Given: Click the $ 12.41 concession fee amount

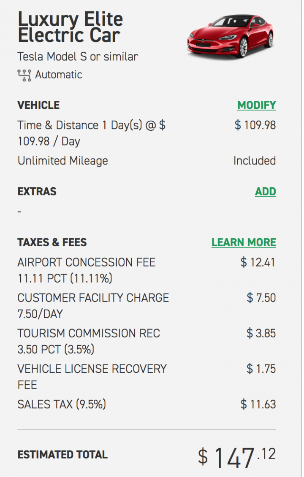Looking at the screenshot, I should (x=258, y=262).
